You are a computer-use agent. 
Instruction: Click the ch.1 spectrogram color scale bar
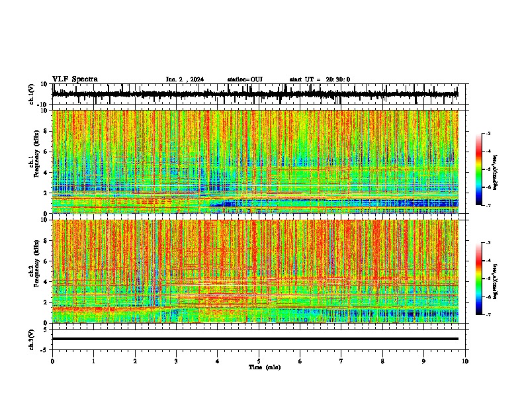coord(479,169)
